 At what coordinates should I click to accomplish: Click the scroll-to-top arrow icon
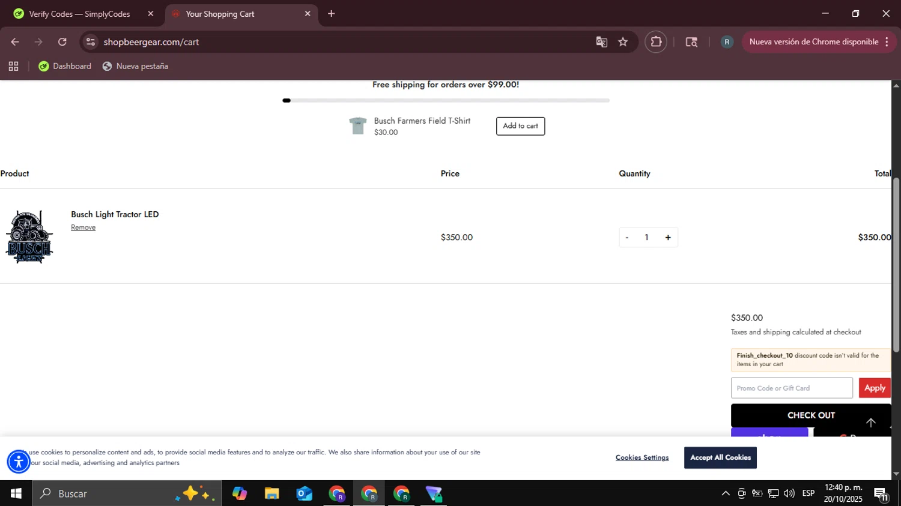[870, 423]
